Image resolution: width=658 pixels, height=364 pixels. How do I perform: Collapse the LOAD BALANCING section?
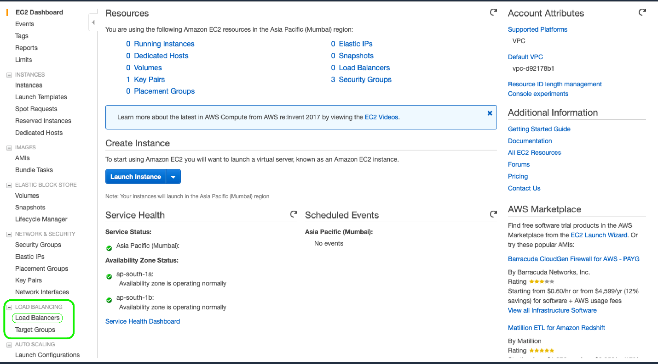tap(9, 307)
